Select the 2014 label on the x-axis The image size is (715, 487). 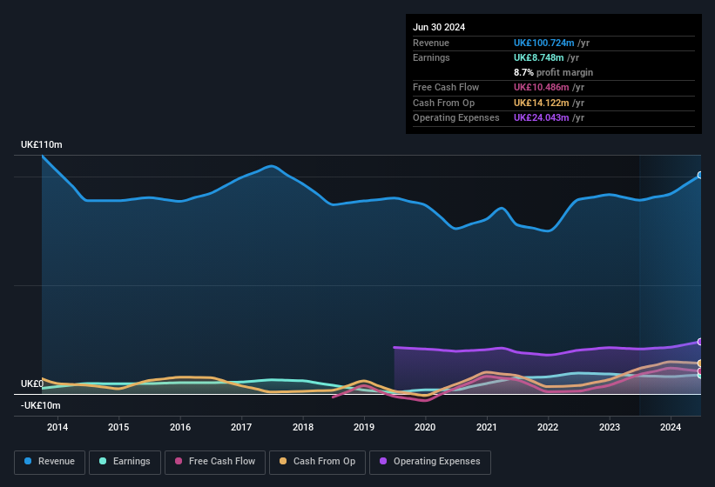pyautogui.click(x=57, y=427)
